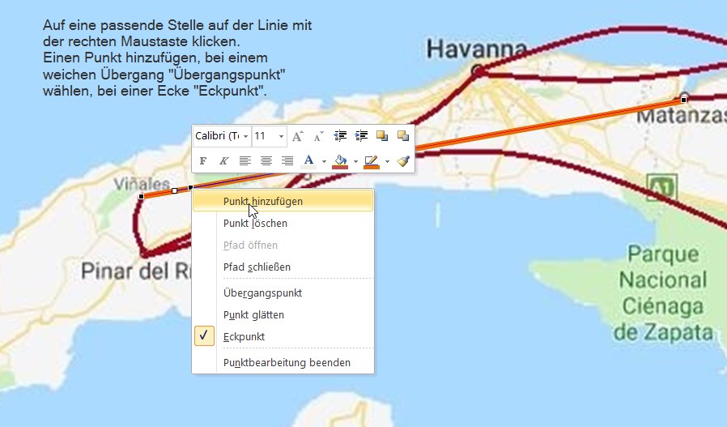Select the white handle point on the orange line
The width and height of the screenshot is (727, 427).
pos(174,190)
